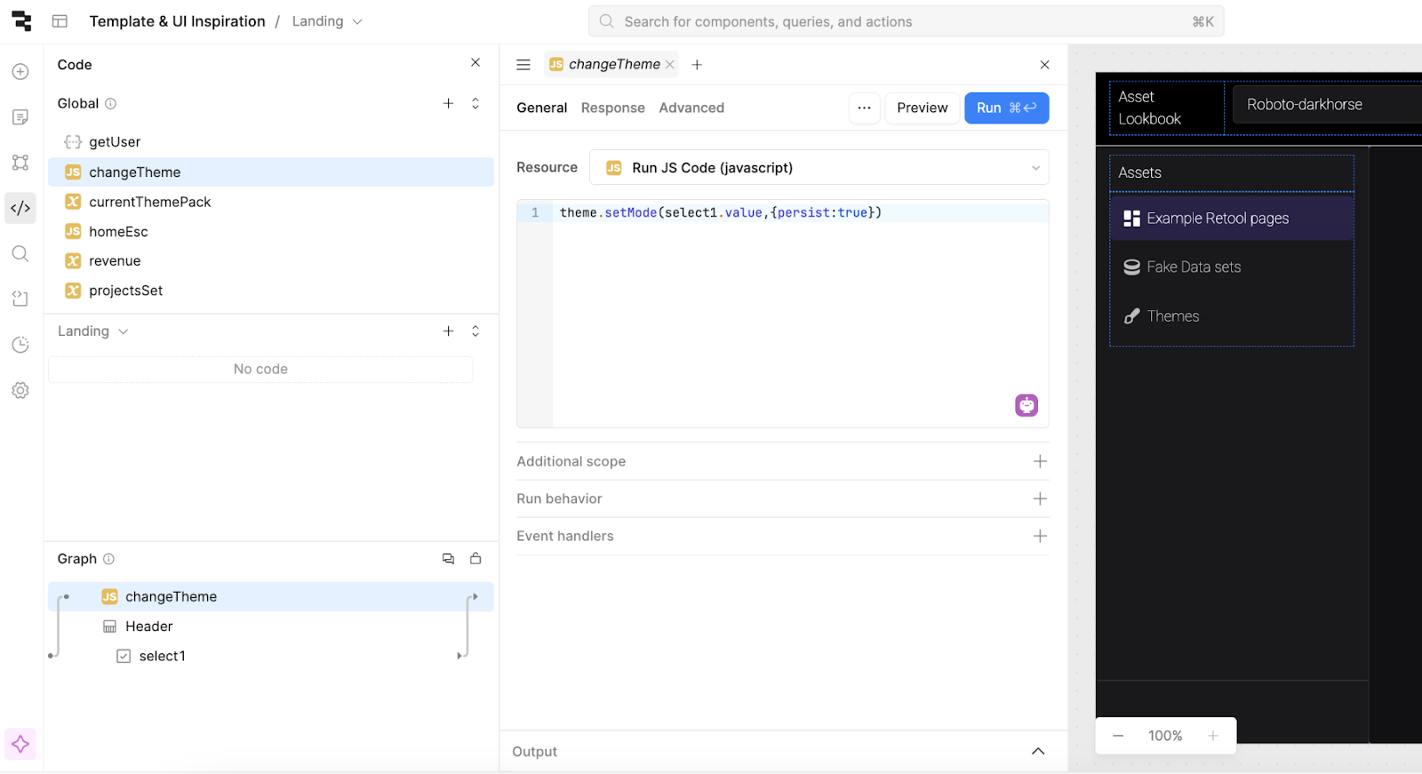Select the Code sidebar icon
The image size is (1422, 774).
(20, 208)
